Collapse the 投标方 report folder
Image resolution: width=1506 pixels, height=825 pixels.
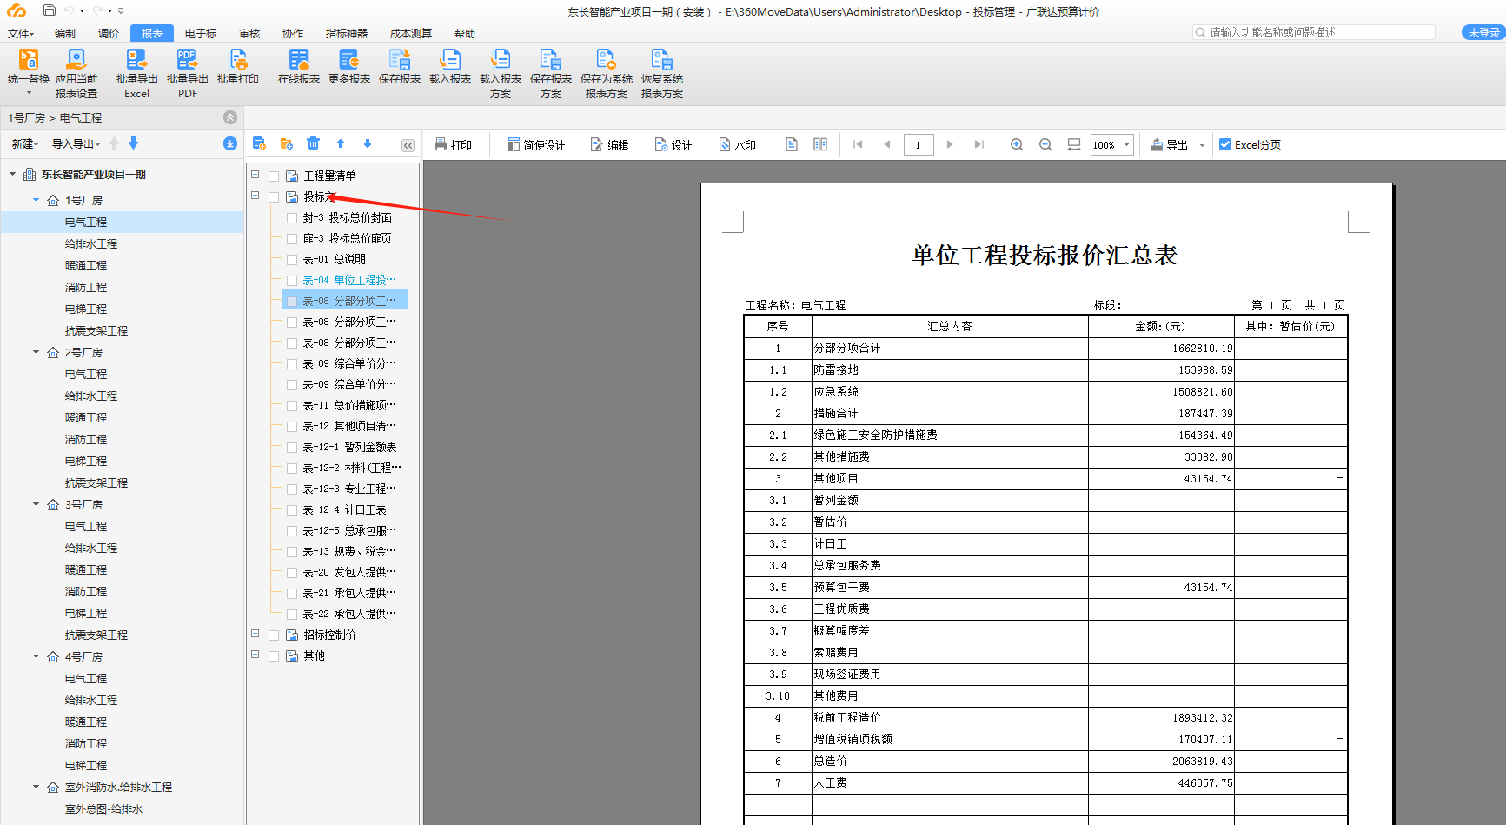[x=255, y=196]
